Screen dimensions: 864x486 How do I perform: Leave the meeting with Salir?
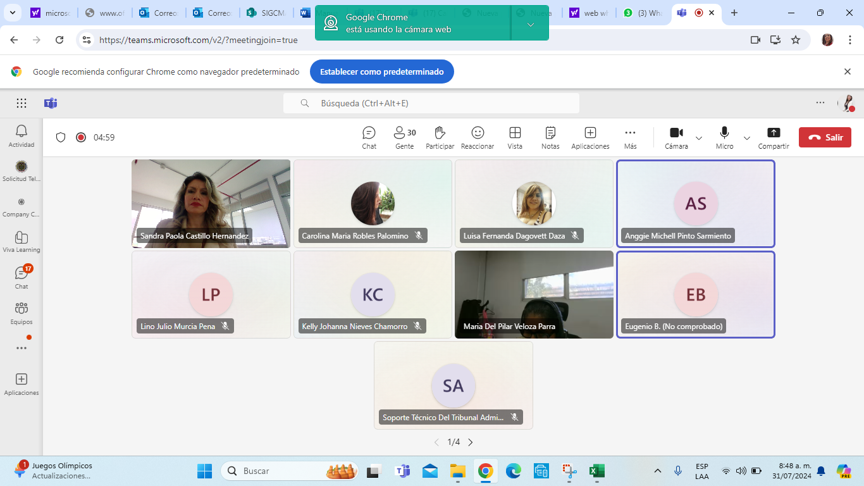tap(825, 137)
